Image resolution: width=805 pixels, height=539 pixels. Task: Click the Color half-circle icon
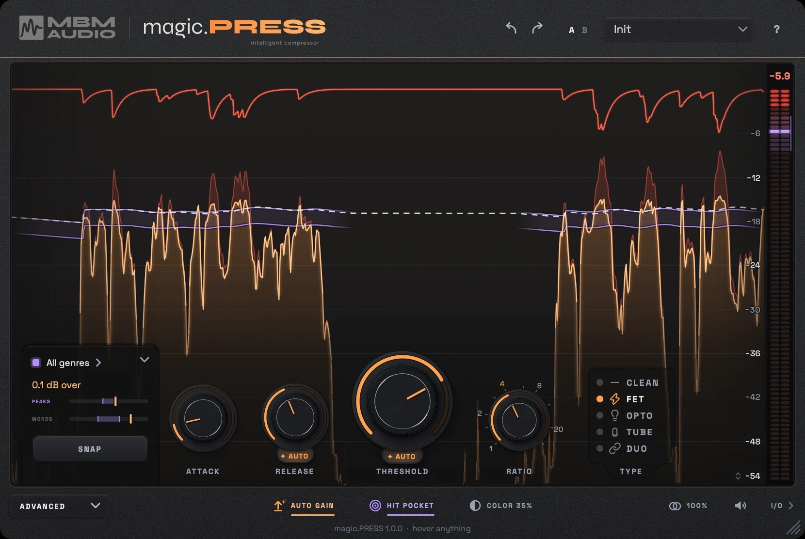475,506
